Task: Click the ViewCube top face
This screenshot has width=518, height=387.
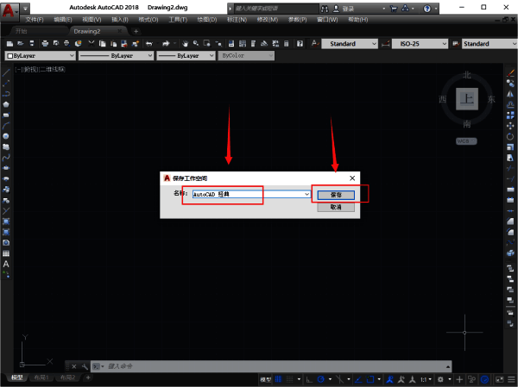Action: pyautogui.click(x=467, y=99)
